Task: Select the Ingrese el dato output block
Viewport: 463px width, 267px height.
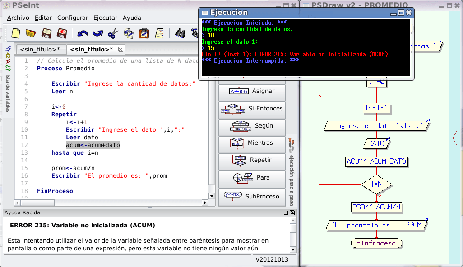Action: [x=376, y=126]
